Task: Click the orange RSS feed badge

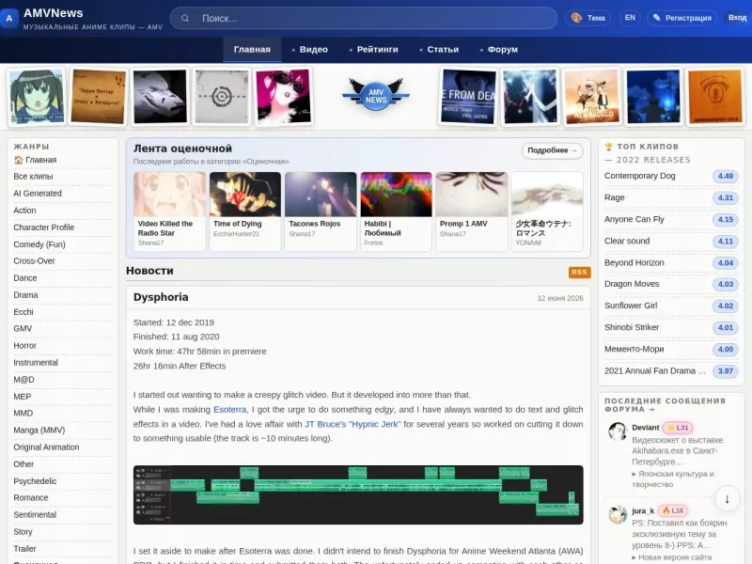Action: [x=579, y=272]
